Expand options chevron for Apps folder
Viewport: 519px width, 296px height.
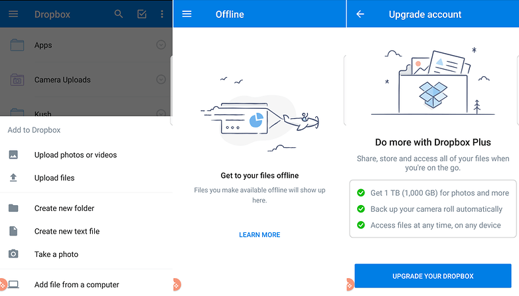[x=161, y=44]
